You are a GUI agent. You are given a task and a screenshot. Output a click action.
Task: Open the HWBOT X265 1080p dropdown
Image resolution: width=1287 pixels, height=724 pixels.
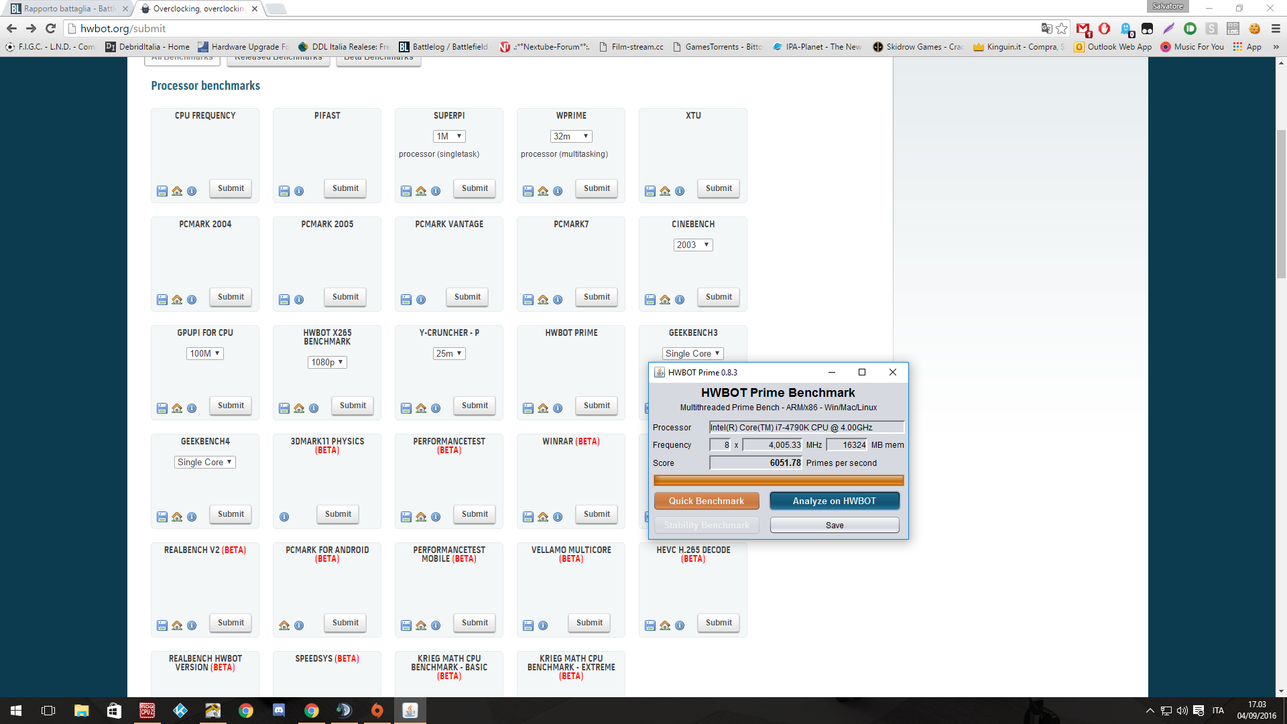(x=327, y=362)
